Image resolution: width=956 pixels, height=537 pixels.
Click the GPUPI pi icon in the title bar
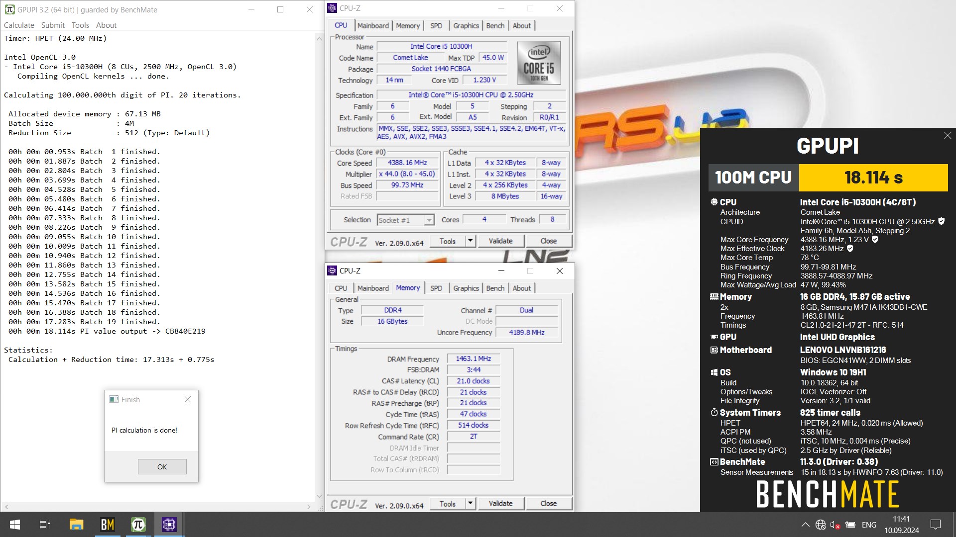tap(9, 9)
